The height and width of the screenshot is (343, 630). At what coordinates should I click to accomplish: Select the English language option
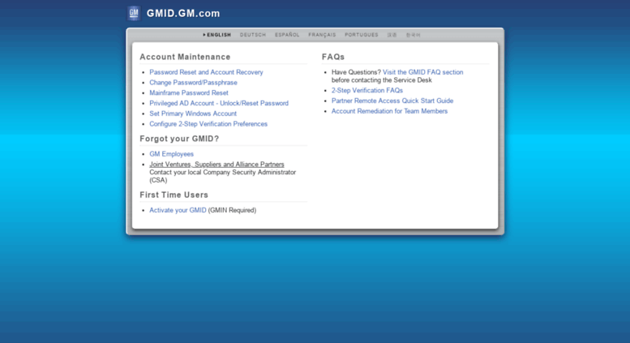[x=217, y=35]
